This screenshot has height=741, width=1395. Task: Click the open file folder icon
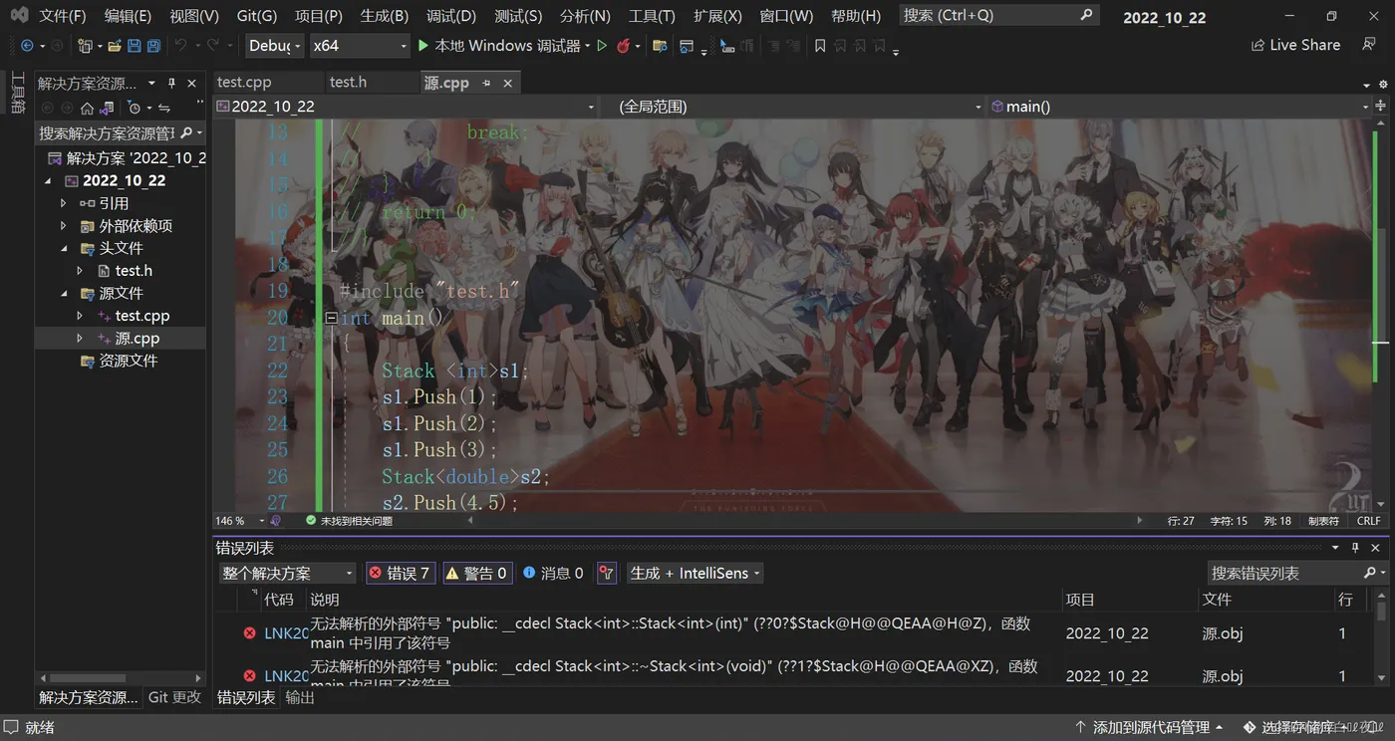coord(115,46)
